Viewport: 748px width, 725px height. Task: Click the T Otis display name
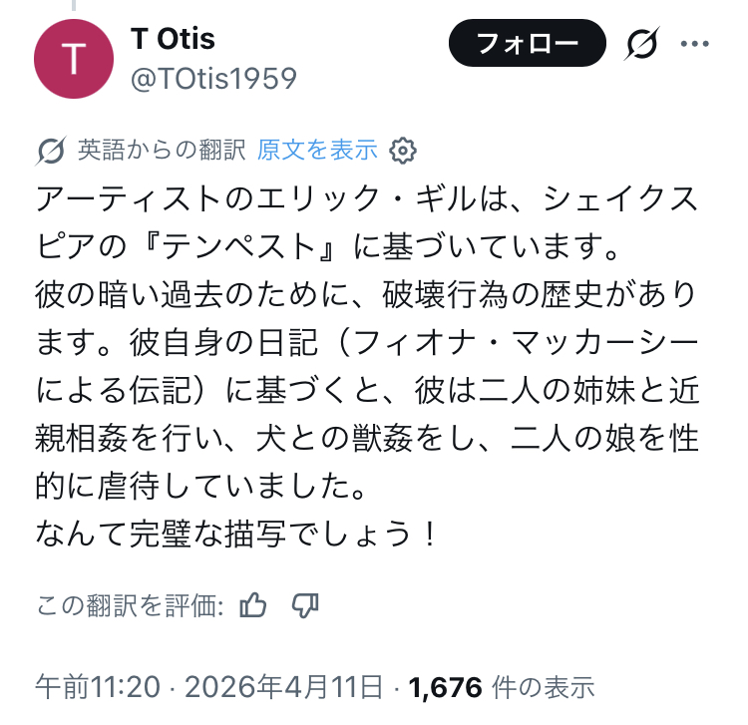pos(173,39)
